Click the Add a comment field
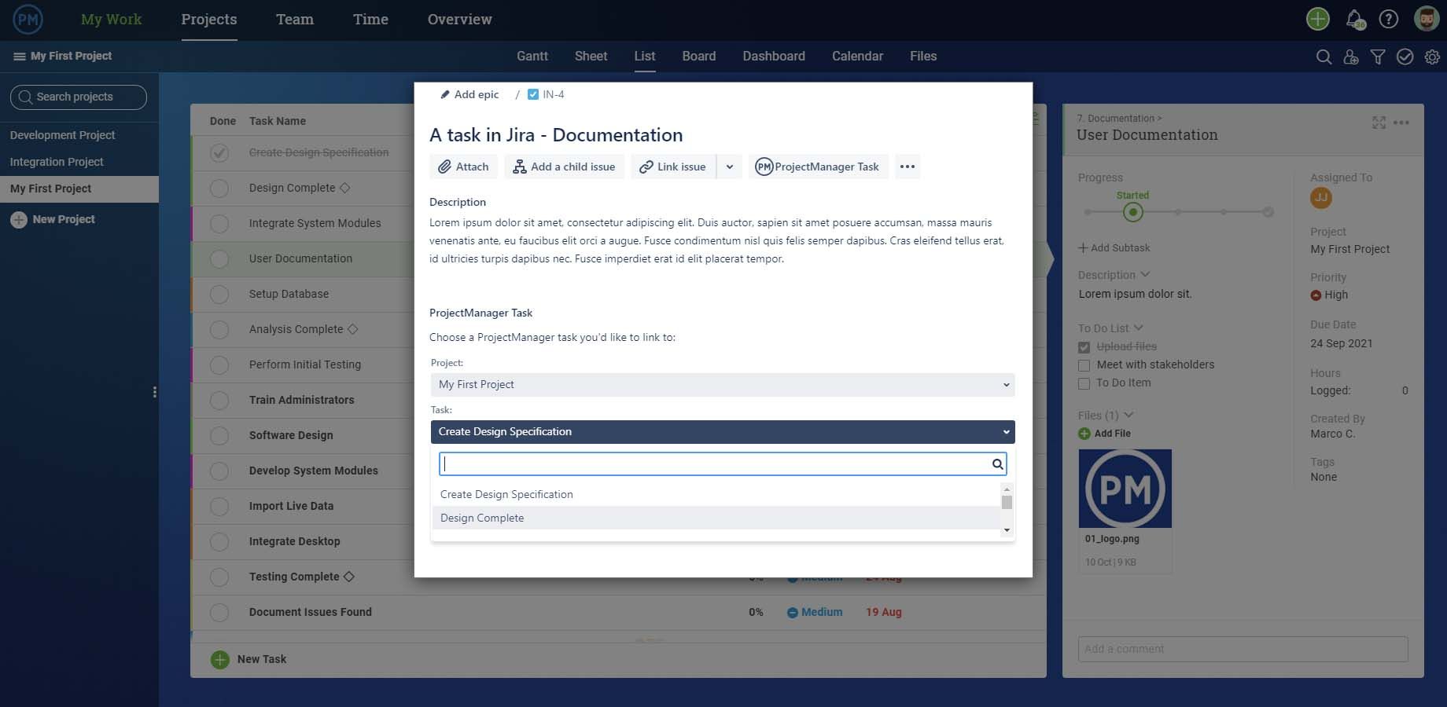 (x=1243, y=650)
